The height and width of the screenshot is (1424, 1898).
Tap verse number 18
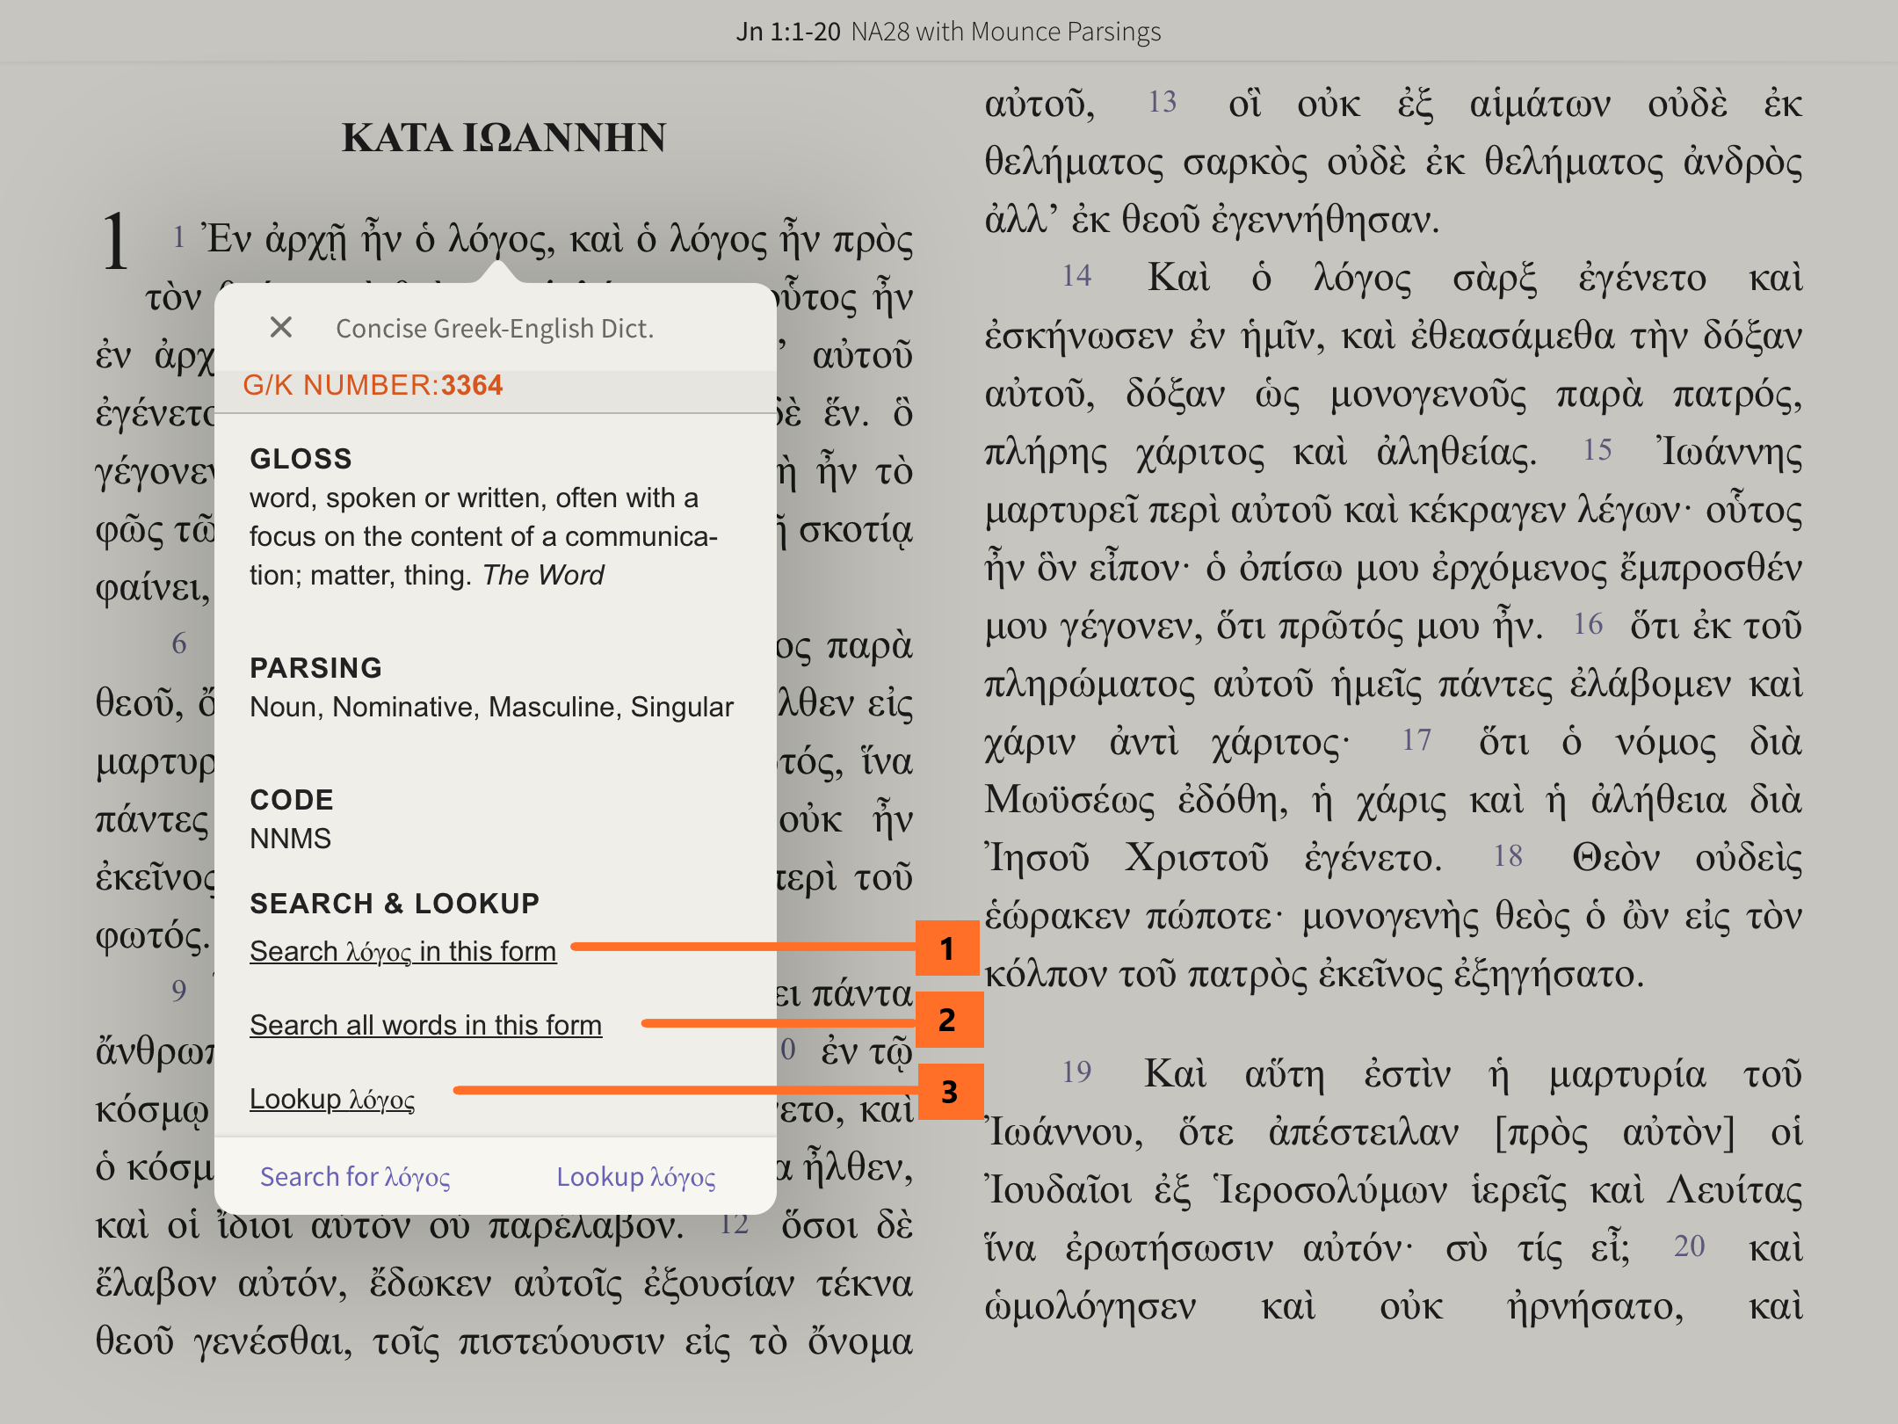pos(1508,856)
